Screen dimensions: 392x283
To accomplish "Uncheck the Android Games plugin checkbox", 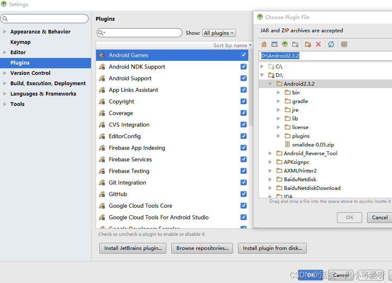I will (243, 55).
